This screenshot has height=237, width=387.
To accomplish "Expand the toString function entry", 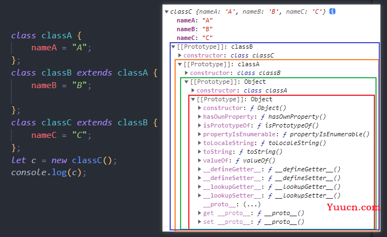I will 200,152.
